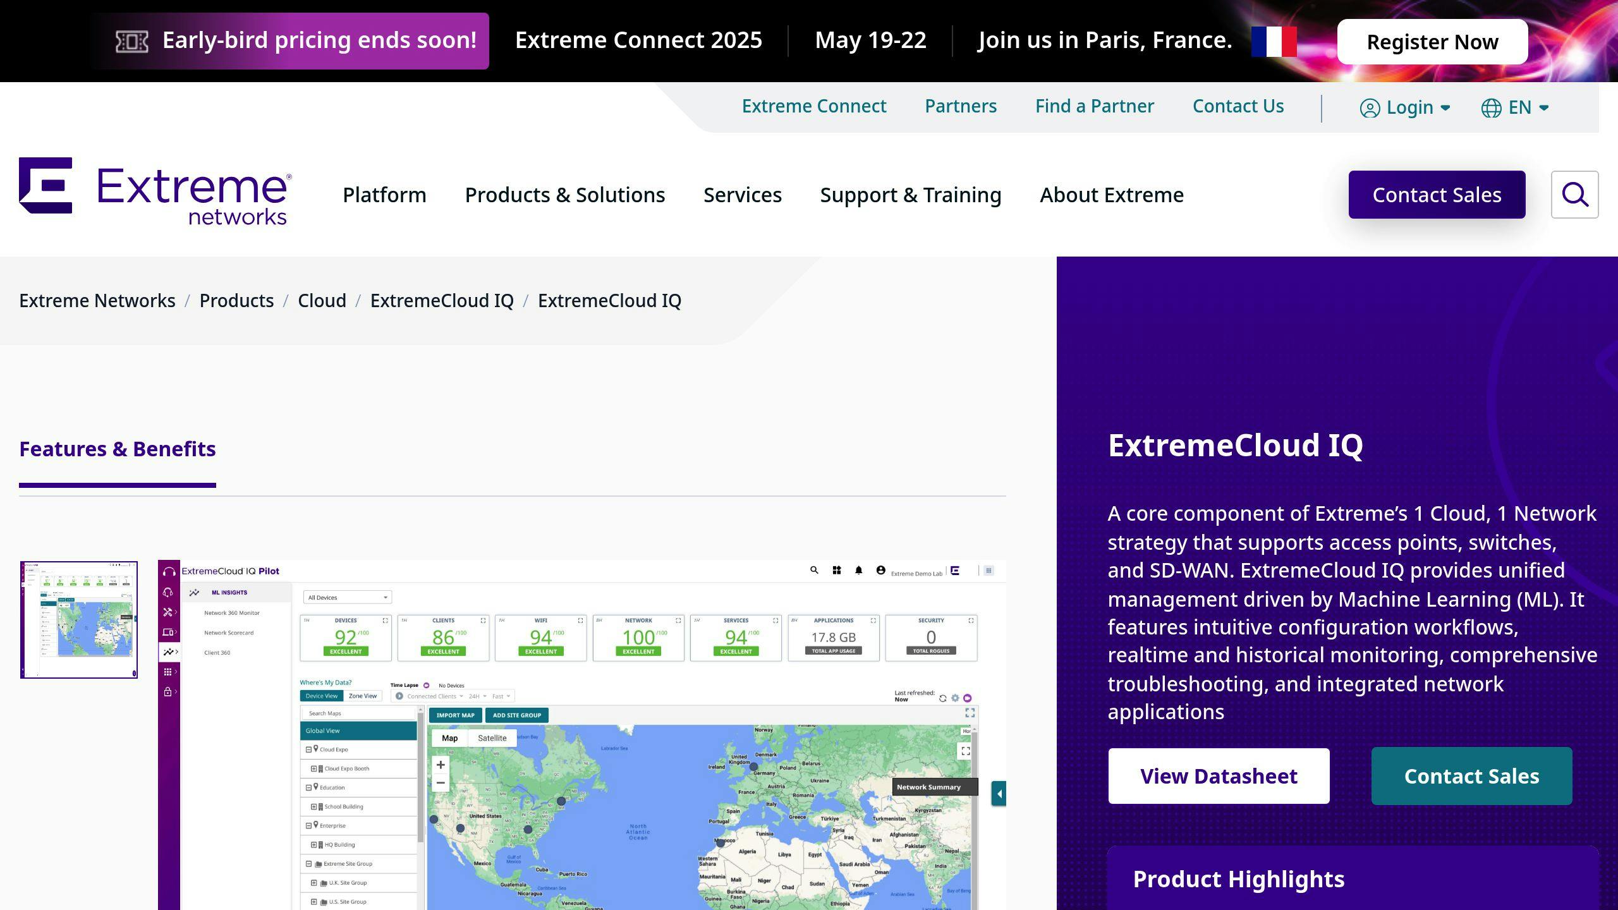Click tools wrench icon in dashboard sidebar
This screenshot has height=910, width=1618.
coord(167,612)
